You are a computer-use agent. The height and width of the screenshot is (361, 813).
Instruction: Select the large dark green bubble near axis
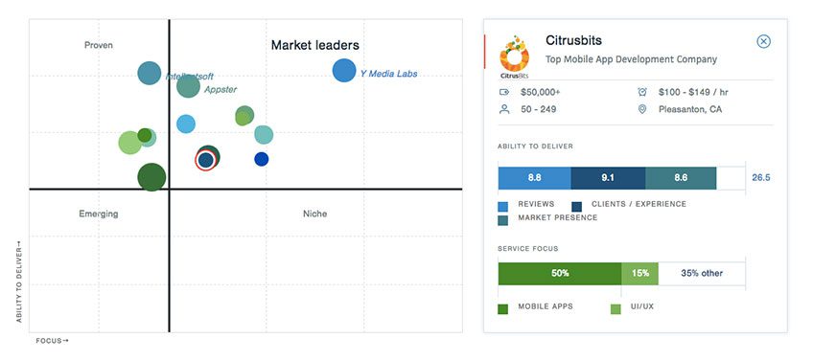(x=151, y=177)
